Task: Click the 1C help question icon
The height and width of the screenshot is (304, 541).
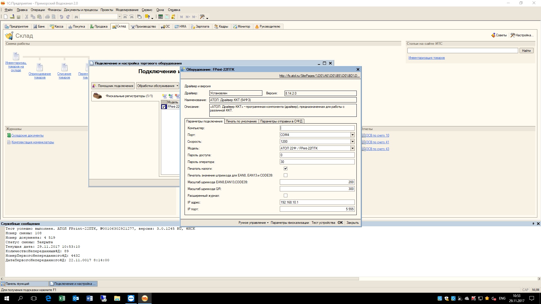Action: (147, 17)
